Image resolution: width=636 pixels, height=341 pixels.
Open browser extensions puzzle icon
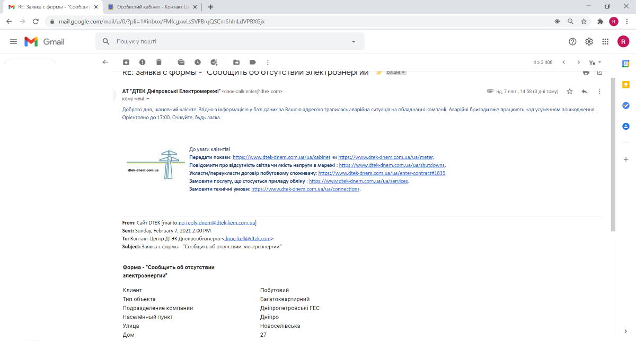[x=600, y=21]
